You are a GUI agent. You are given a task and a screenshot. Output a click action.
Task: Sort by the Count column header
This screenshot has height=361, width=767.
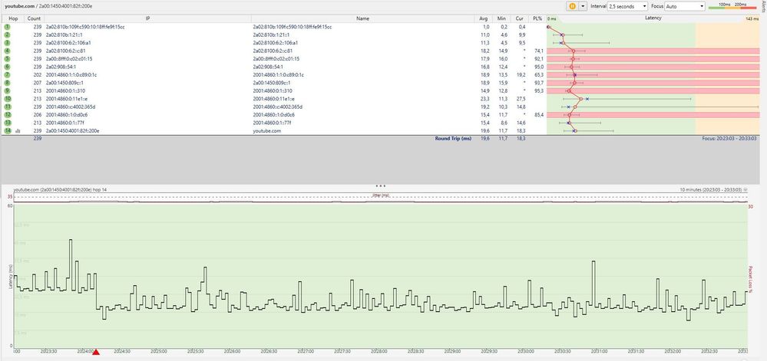(x=35, y=18)
